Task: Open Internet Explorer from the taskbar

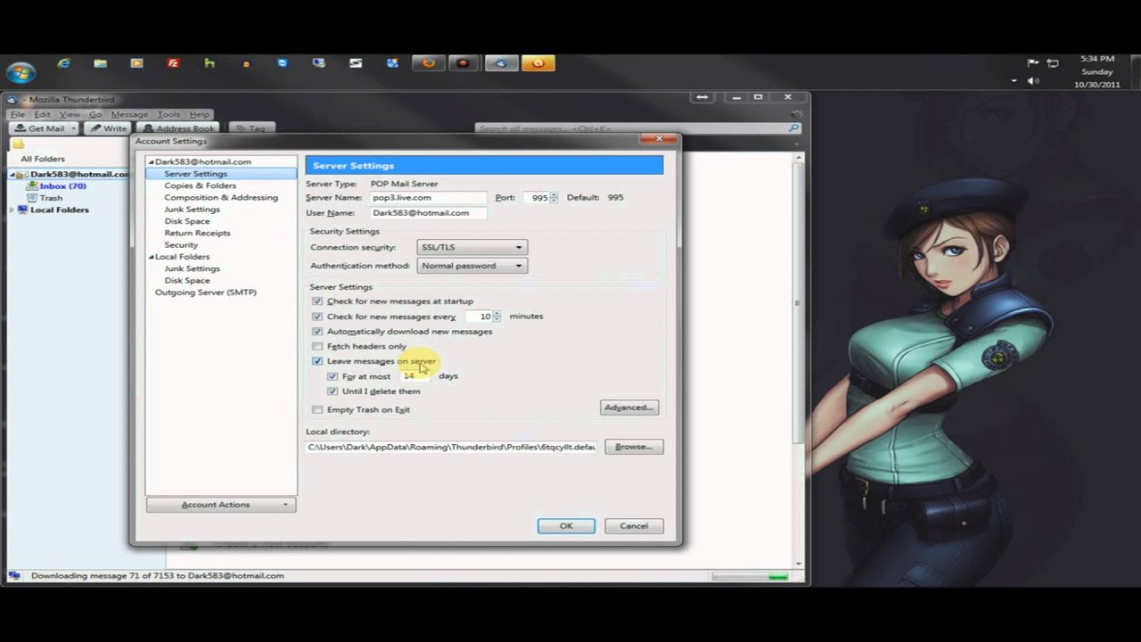Action: coord(64,63)
